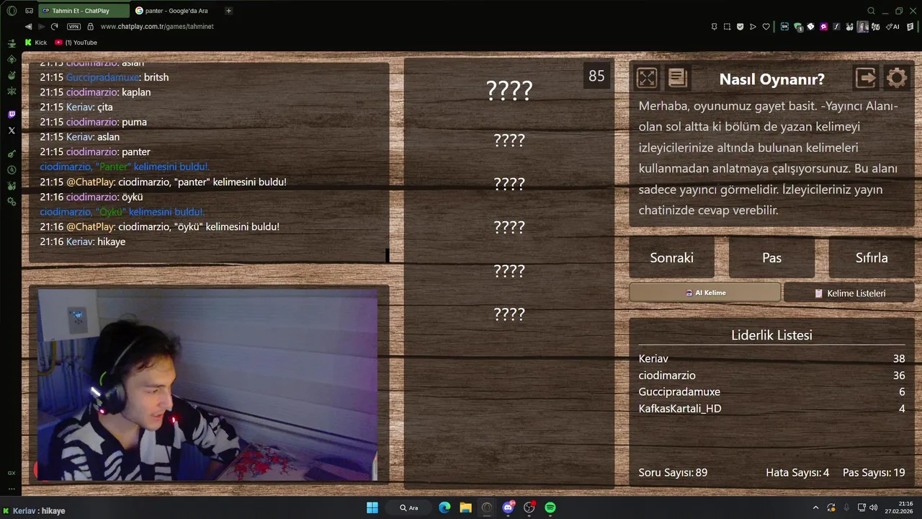Click the Opera GX logo menu icon

[12, 11]
